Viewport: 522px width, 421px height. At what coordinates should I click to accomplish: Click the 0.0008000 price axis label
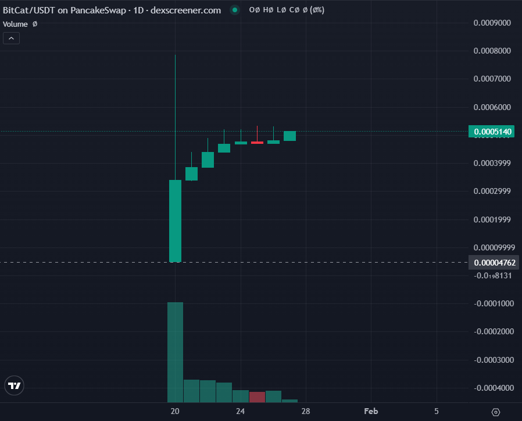coord(492,51)
